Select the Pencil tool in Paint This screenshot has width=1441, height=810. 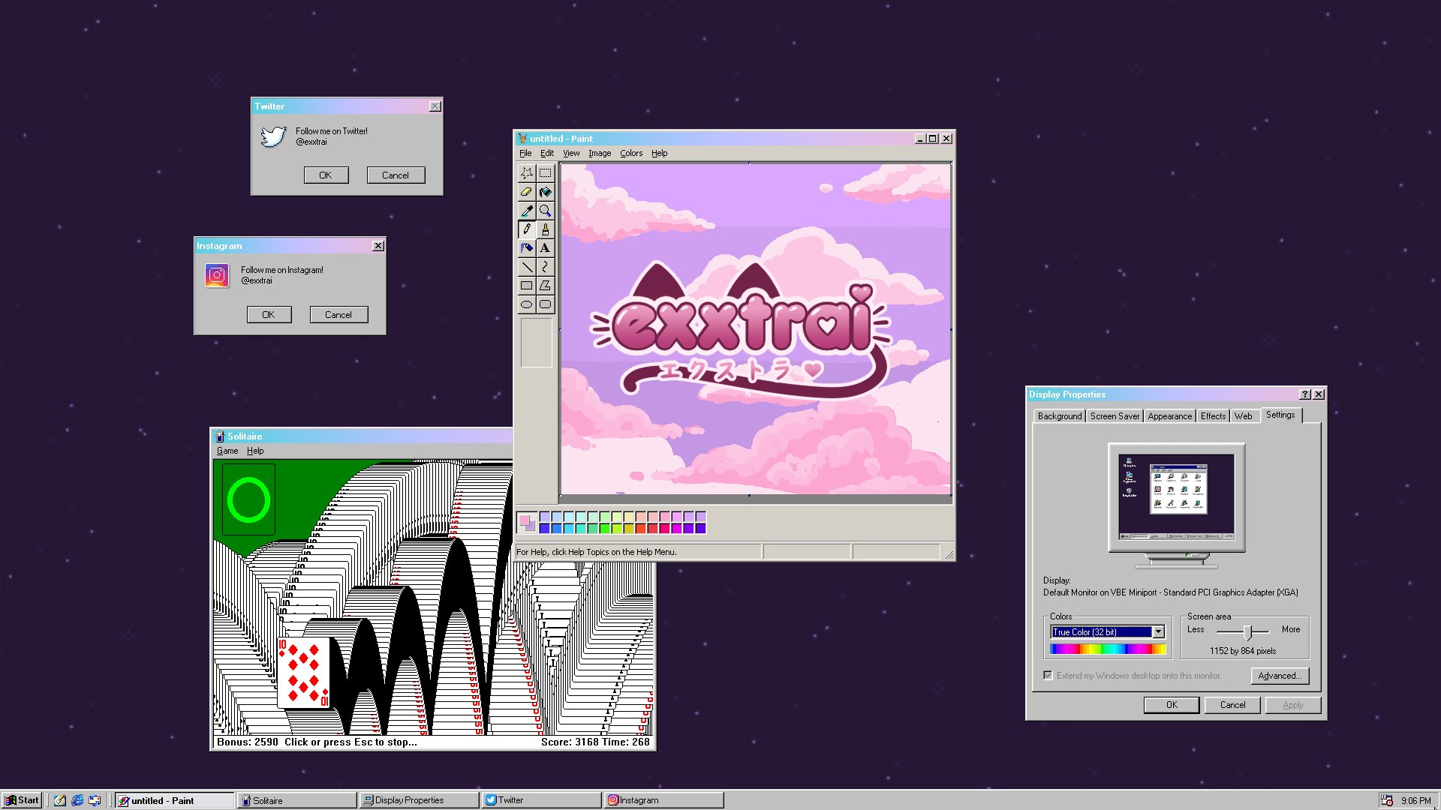click(x=527, y=229)
